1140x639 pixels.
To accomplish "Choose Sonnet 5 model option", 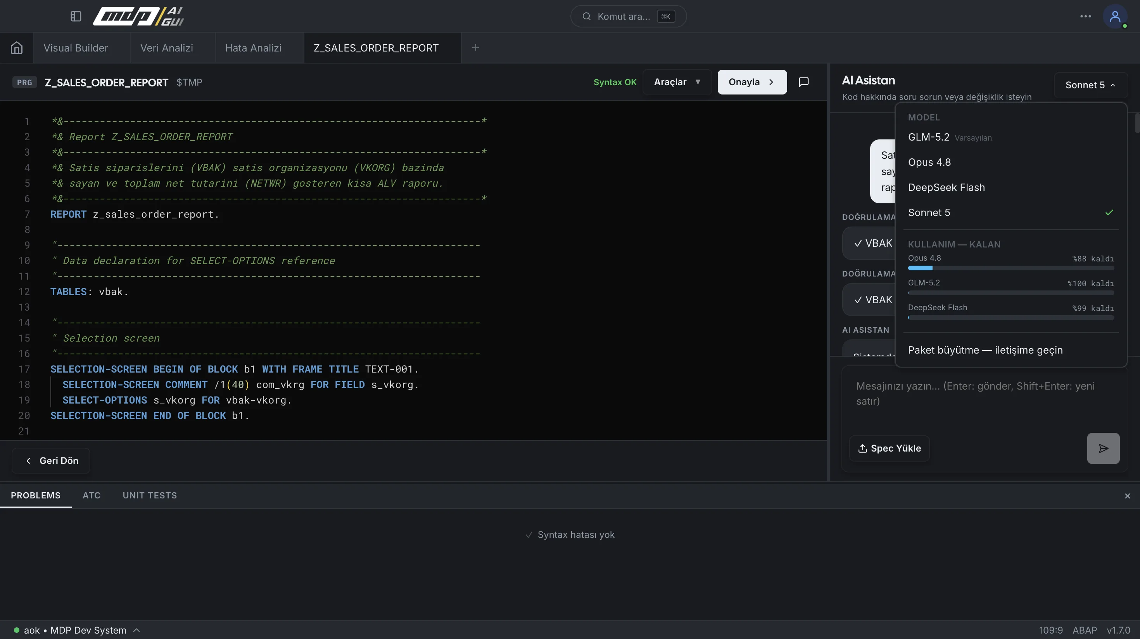I will [x=1011, y=213].
